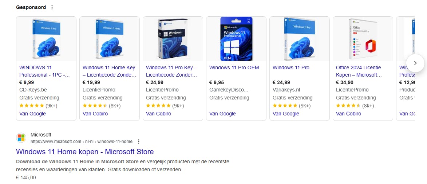
Task: Click the Windows 11 Home box image
Action: (x=110, y=39)
